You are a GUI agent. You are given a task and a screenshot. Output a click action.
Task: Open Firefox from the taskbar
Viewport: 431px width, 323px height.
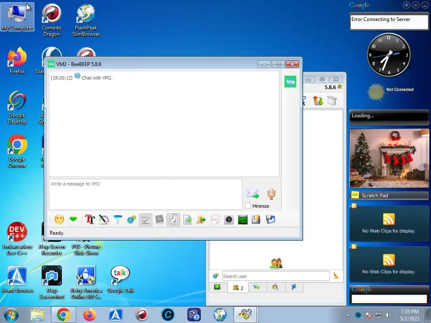(x=90, y=315)
